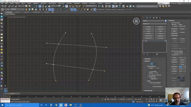Image resolution: width=191 pixels, height=107 pixels.
Task: Click the Pin Stack icon below the modifier stack
Action: 144,54
